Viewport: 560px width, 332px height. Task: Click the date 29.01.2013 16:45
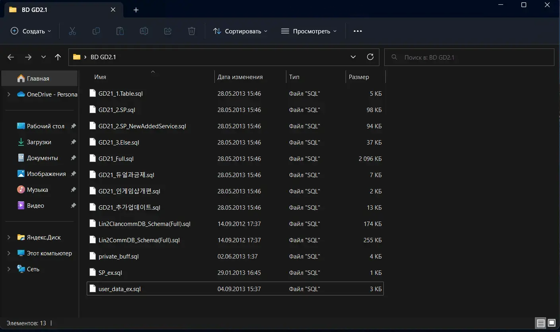pos(239,272)
